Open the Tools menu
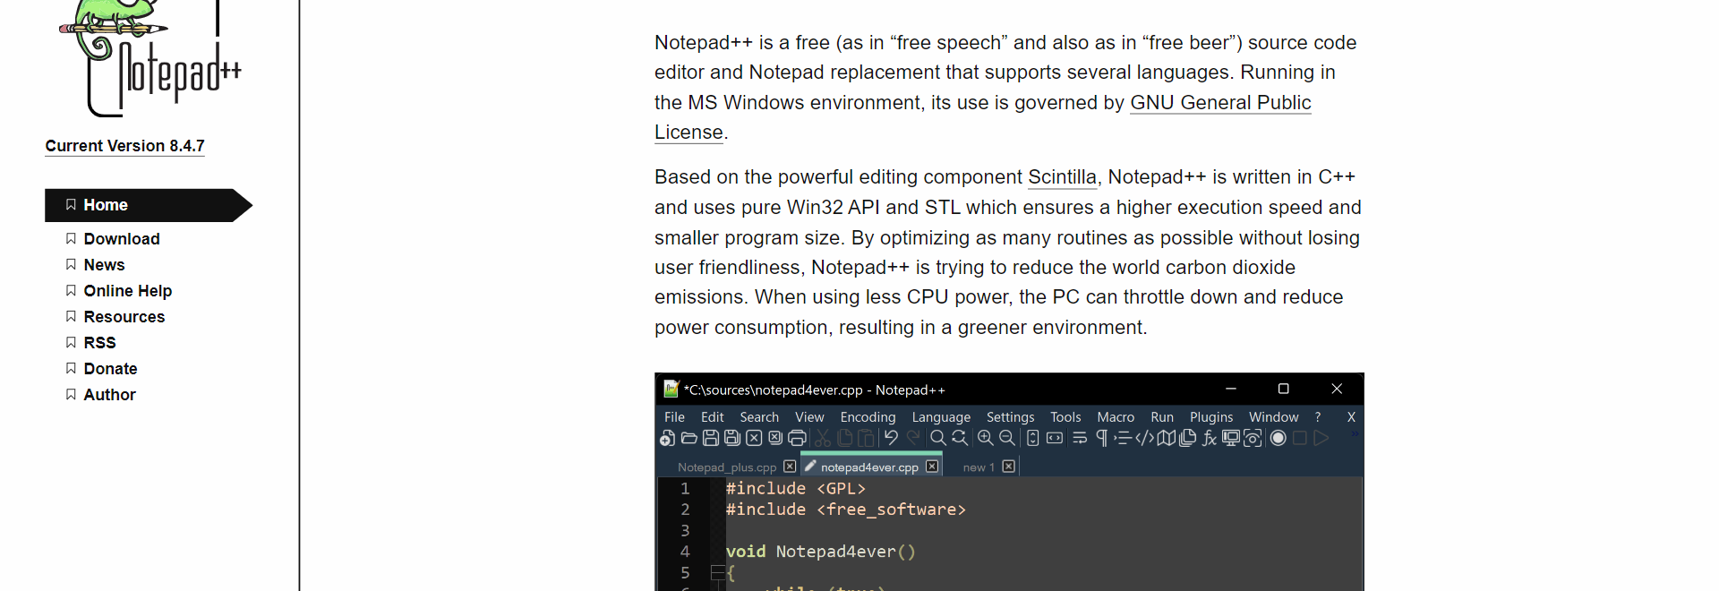 [x=1065, y=416]
